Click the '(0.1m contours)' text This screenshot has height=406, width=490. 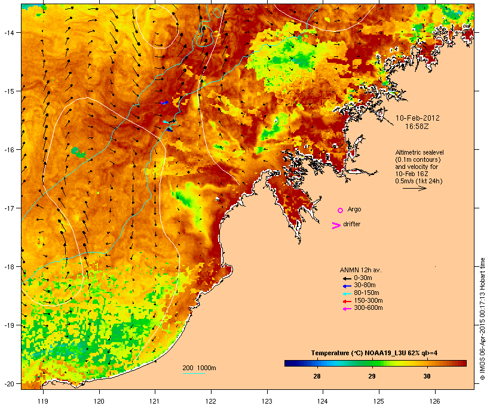point(418,159)
